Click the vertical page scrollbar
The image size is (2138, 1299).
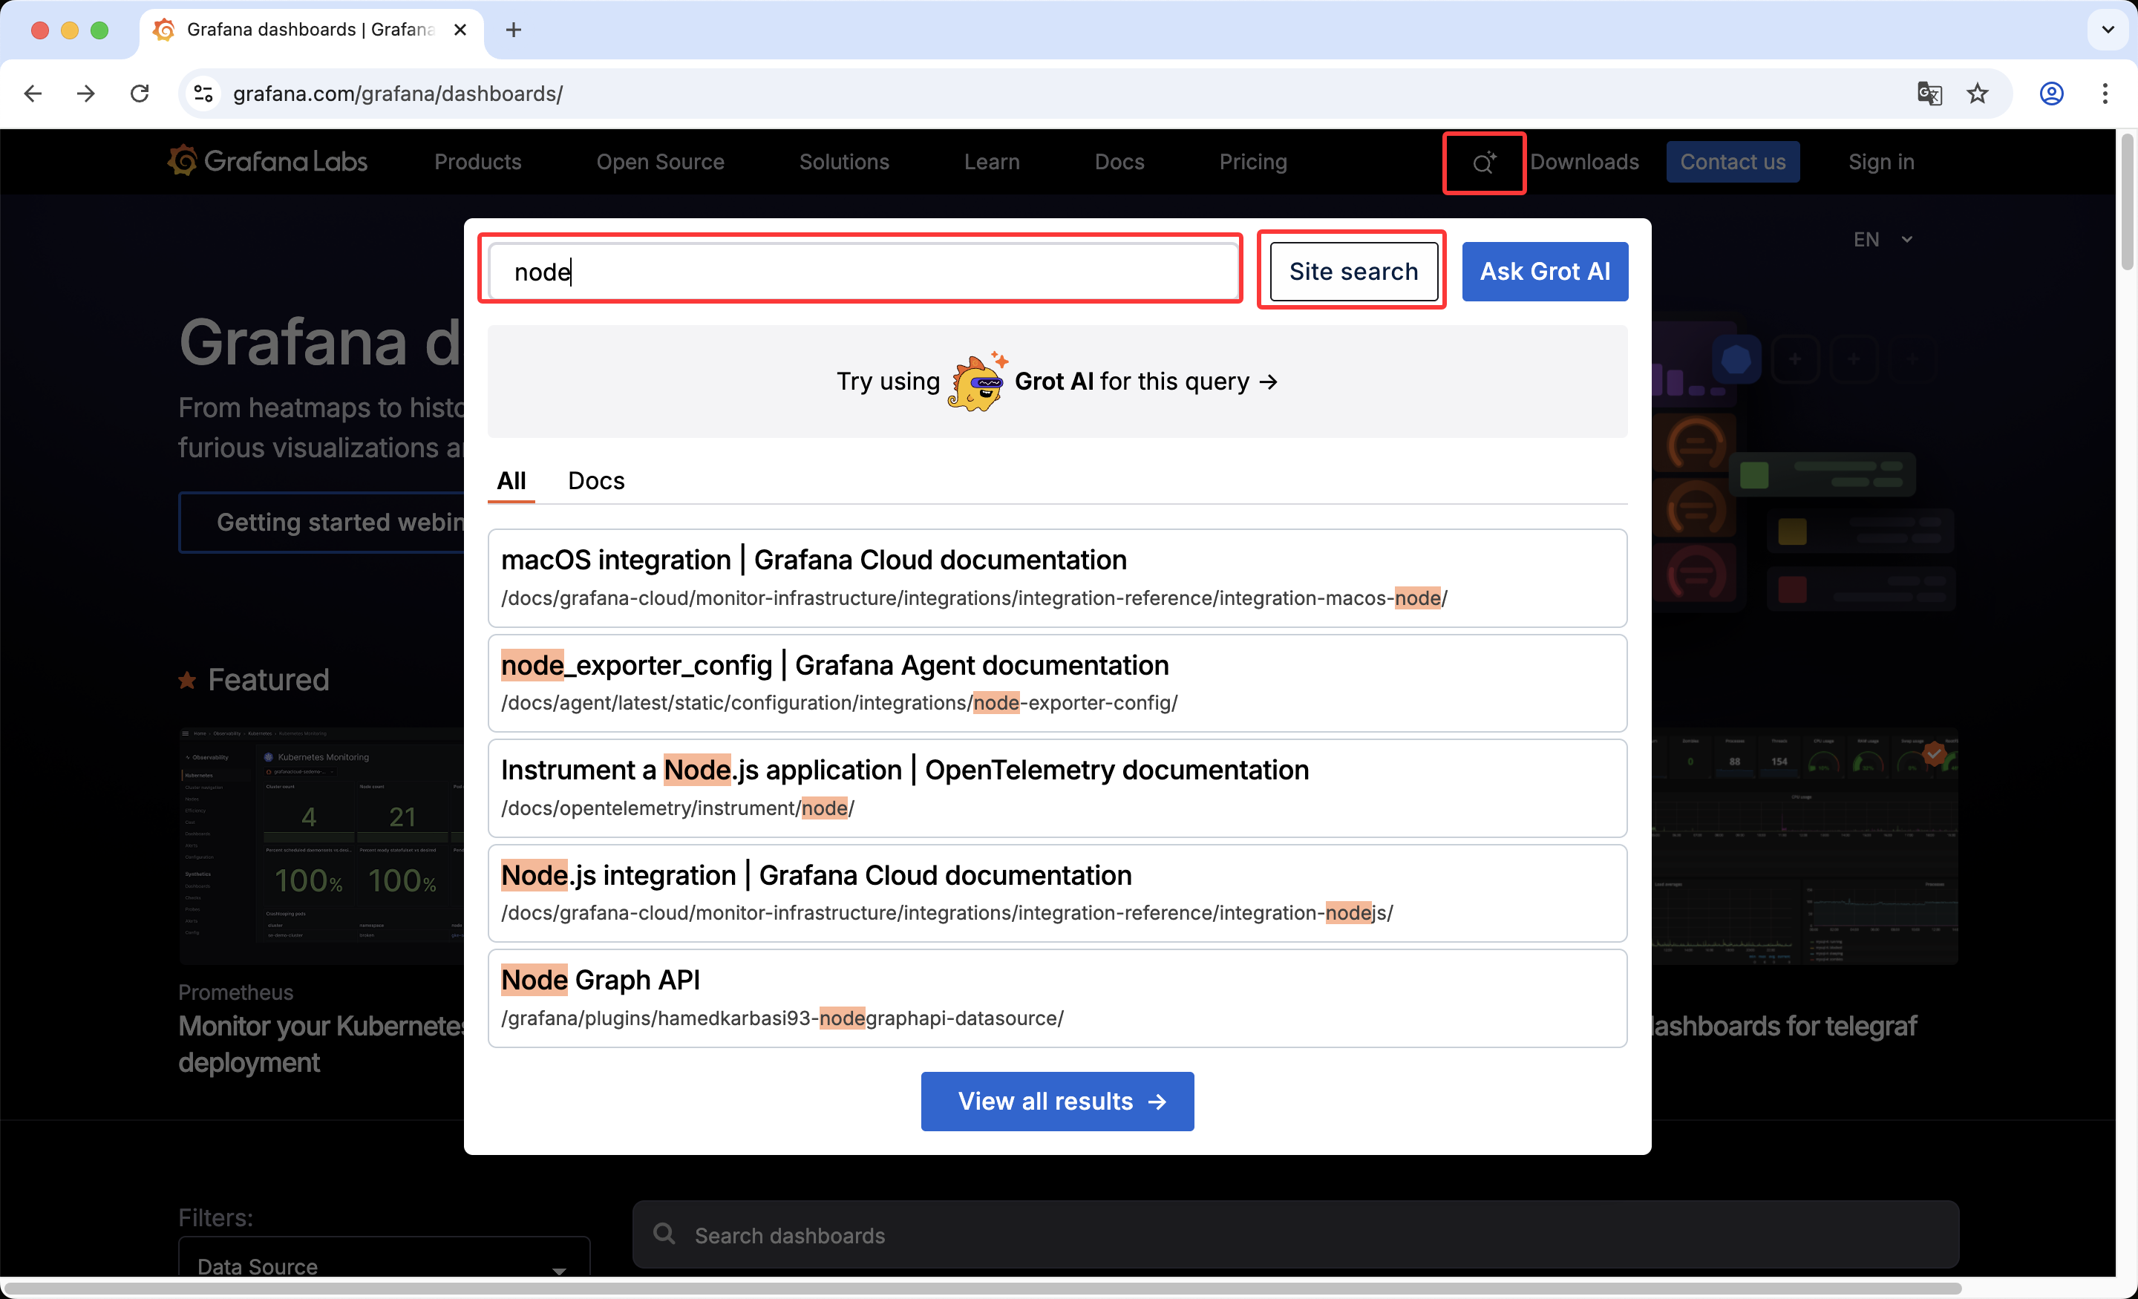click(2127, 202)
